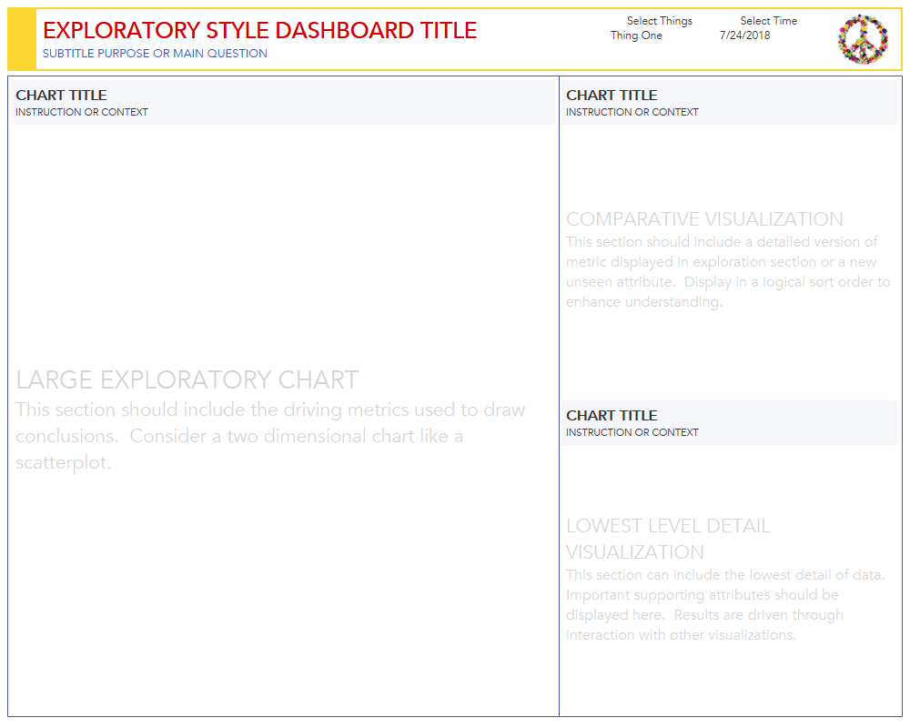Viewport: 910px width, 728px height.
Task: Click the Lowest Level Detail Visualization heading
Action: pos(668,539)
